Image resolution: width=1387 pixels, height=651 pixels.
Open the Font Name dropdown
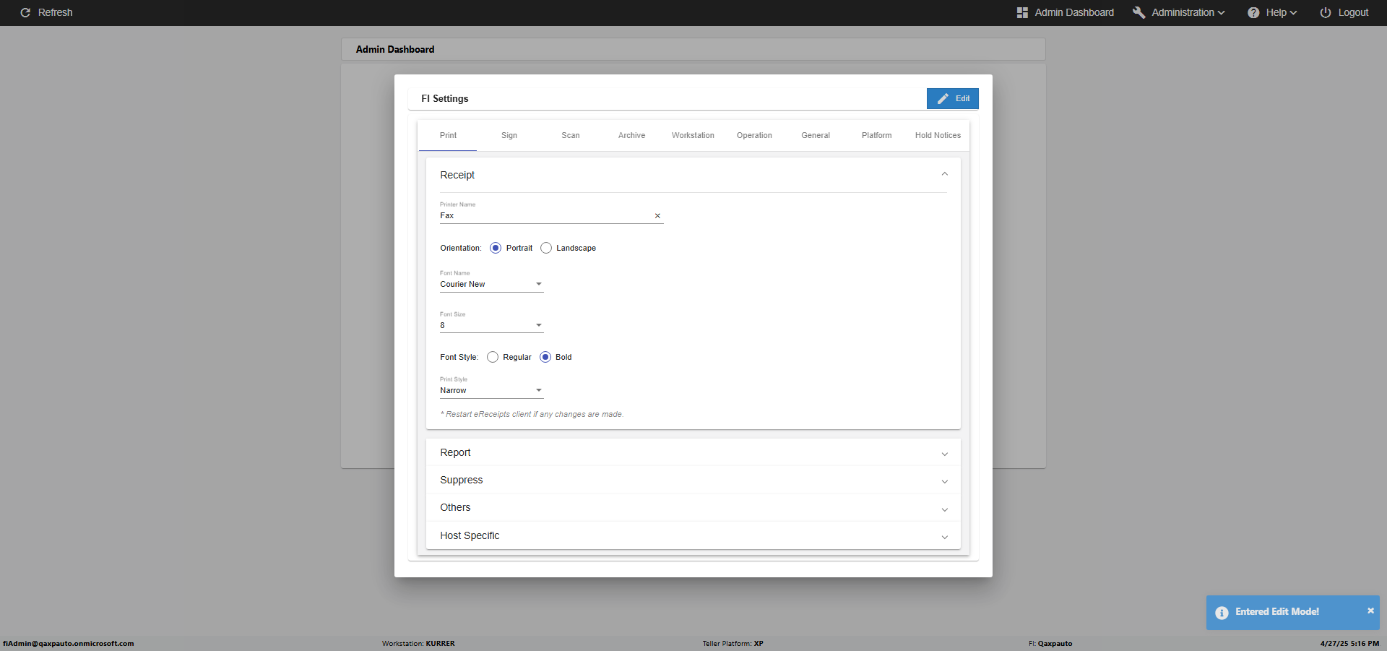492,284
